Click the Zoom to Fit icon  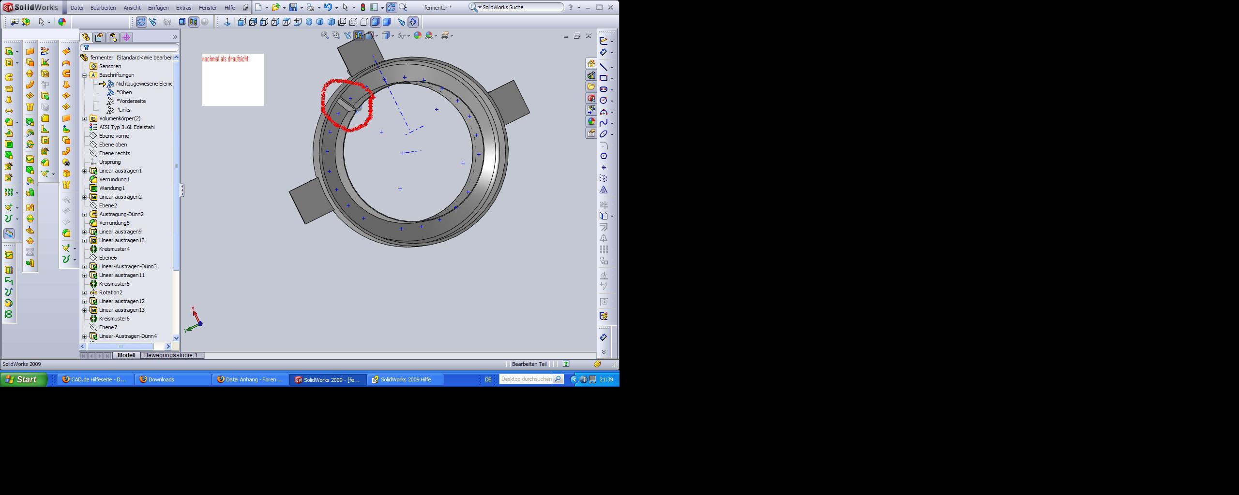[325, 35]
